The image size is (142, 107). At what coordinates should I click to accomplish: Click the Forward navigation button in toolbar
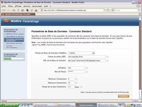coord(9,10)
